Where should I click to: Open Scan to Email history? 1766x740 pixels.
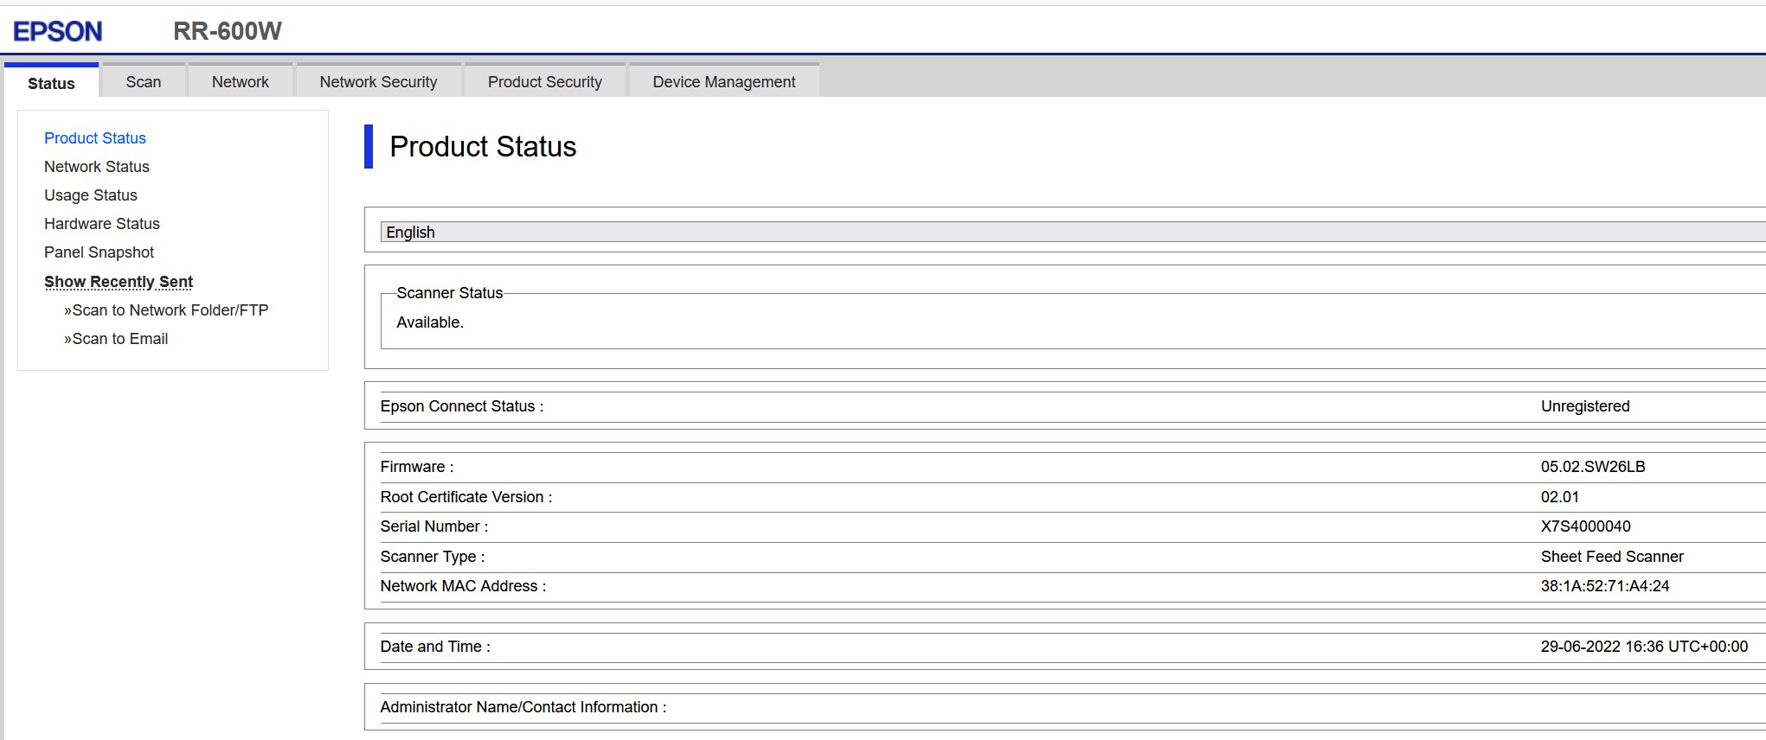(x=119, y=339)
